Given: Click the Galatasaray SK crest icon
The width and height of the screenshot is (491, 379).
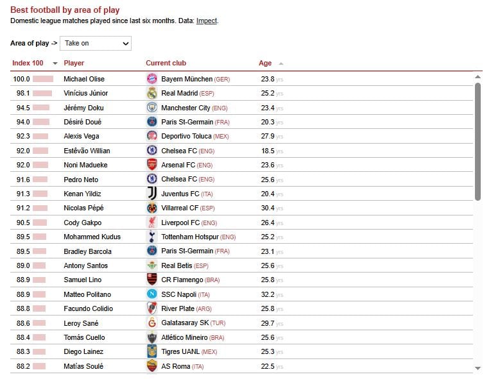Looking at the screenshot, I should pos(152,323).
